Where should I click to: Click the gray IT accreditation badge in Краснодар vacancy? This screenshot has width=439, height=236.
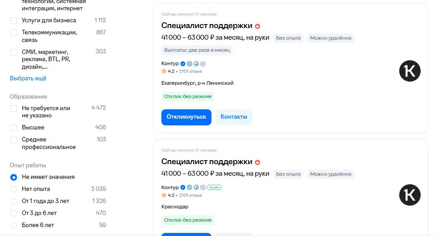[x=203, y=187]
